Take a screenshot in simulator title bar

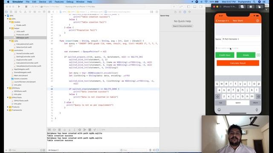pyautogui.click(x=242, y=7)
